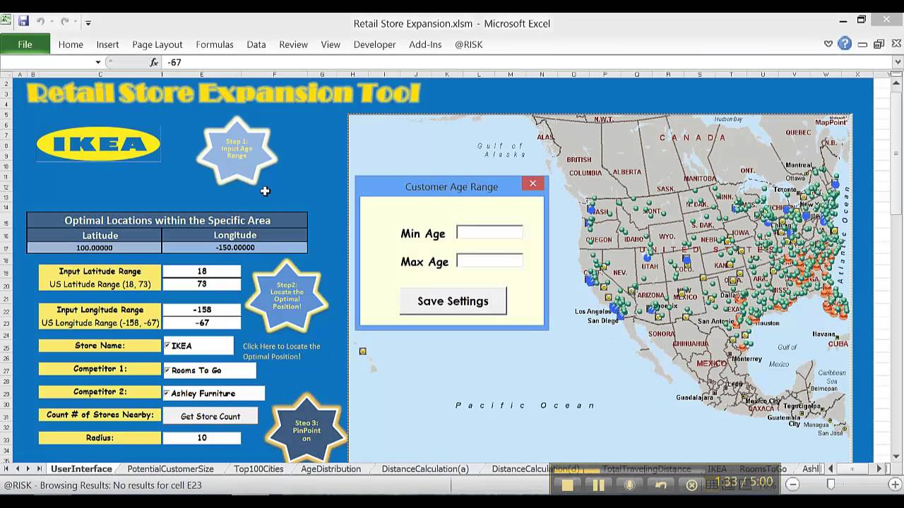Screen dimensions: 904x508
Task: Click the Step2 Locate the Optimal Position star
Action: (286, 296)
